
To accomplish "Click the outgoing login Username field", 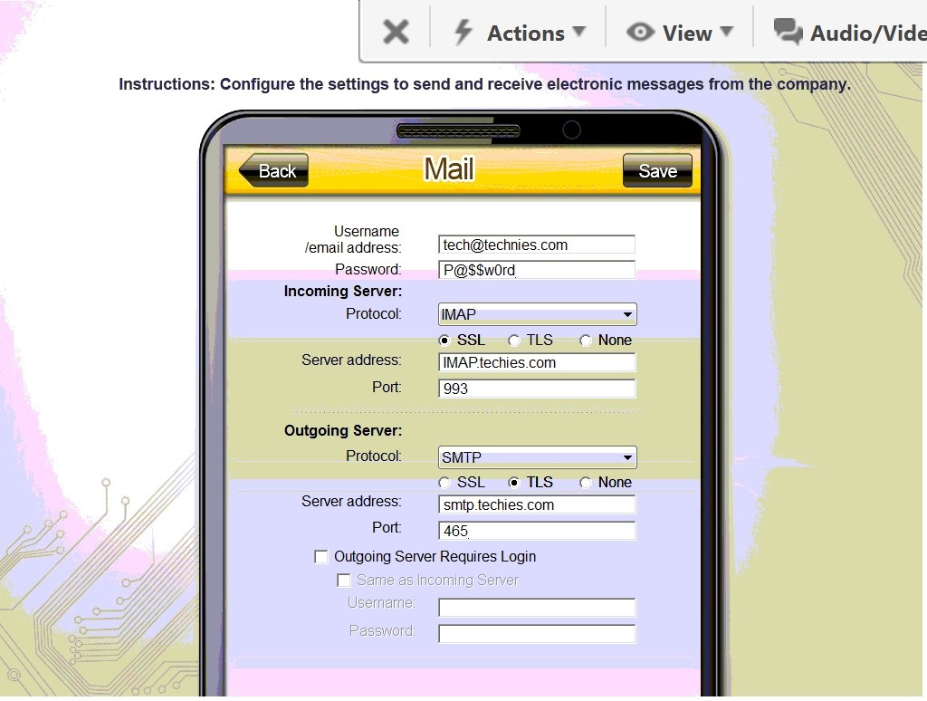I will 537,608.
